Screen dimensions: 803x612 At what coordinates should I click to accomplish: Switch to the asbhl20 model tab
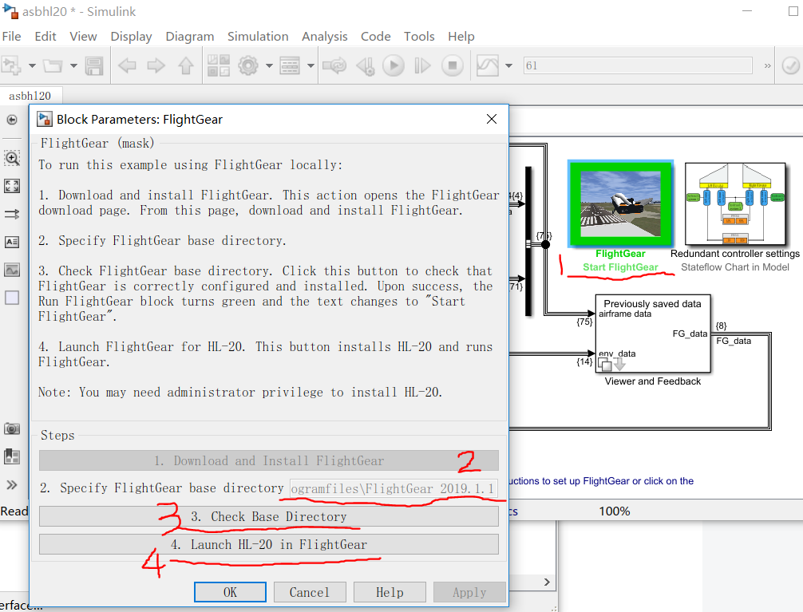coord(30,95)
